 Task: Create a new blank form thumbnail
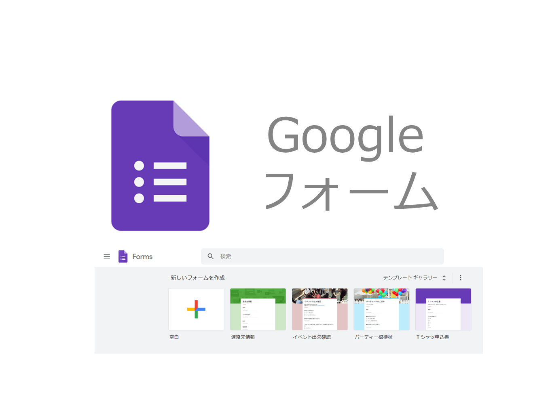[196, 309]
